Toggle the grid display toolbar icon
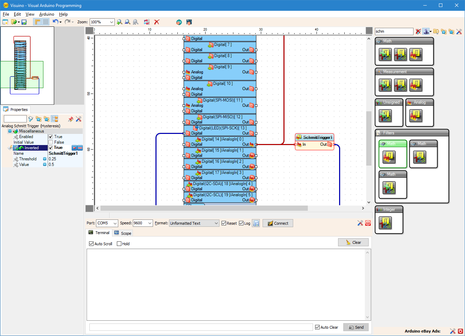465x336 pixels. click(x=46, y=22)
